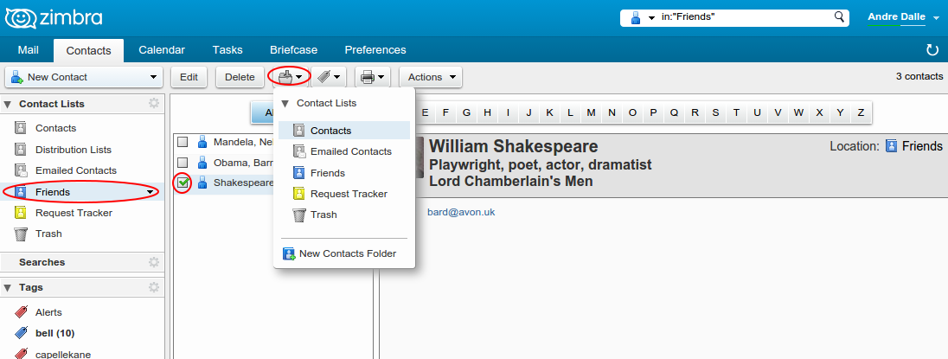Click the Location Friends folder label

click(913, 145)
